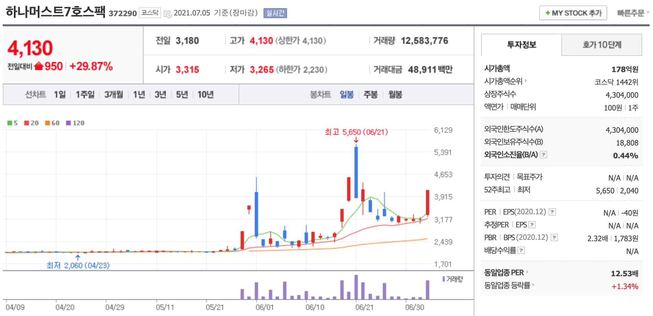653x316 pixels.
Task: Click the 거래량 volume legend marker
Action: coord(444,279)
